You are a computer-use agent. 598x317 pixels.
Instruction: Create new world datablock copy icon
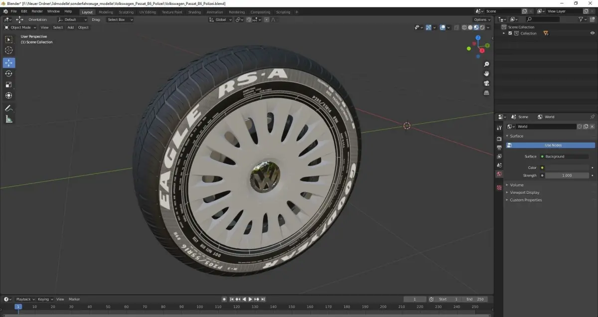coord(586,127)
